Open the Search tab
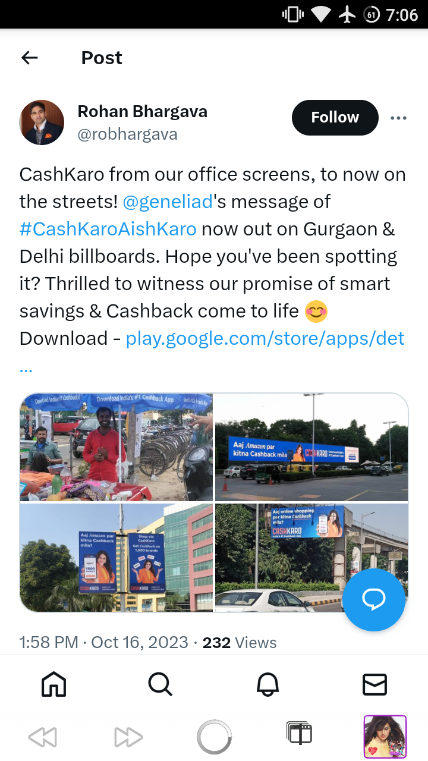428x761 pixels. (x=160, y=684)
